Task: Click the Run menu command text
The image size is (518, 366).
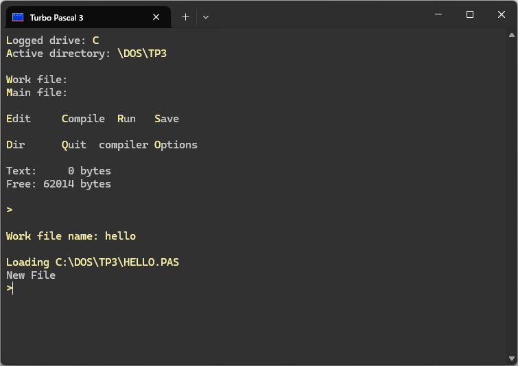Action: coord(126,119)
